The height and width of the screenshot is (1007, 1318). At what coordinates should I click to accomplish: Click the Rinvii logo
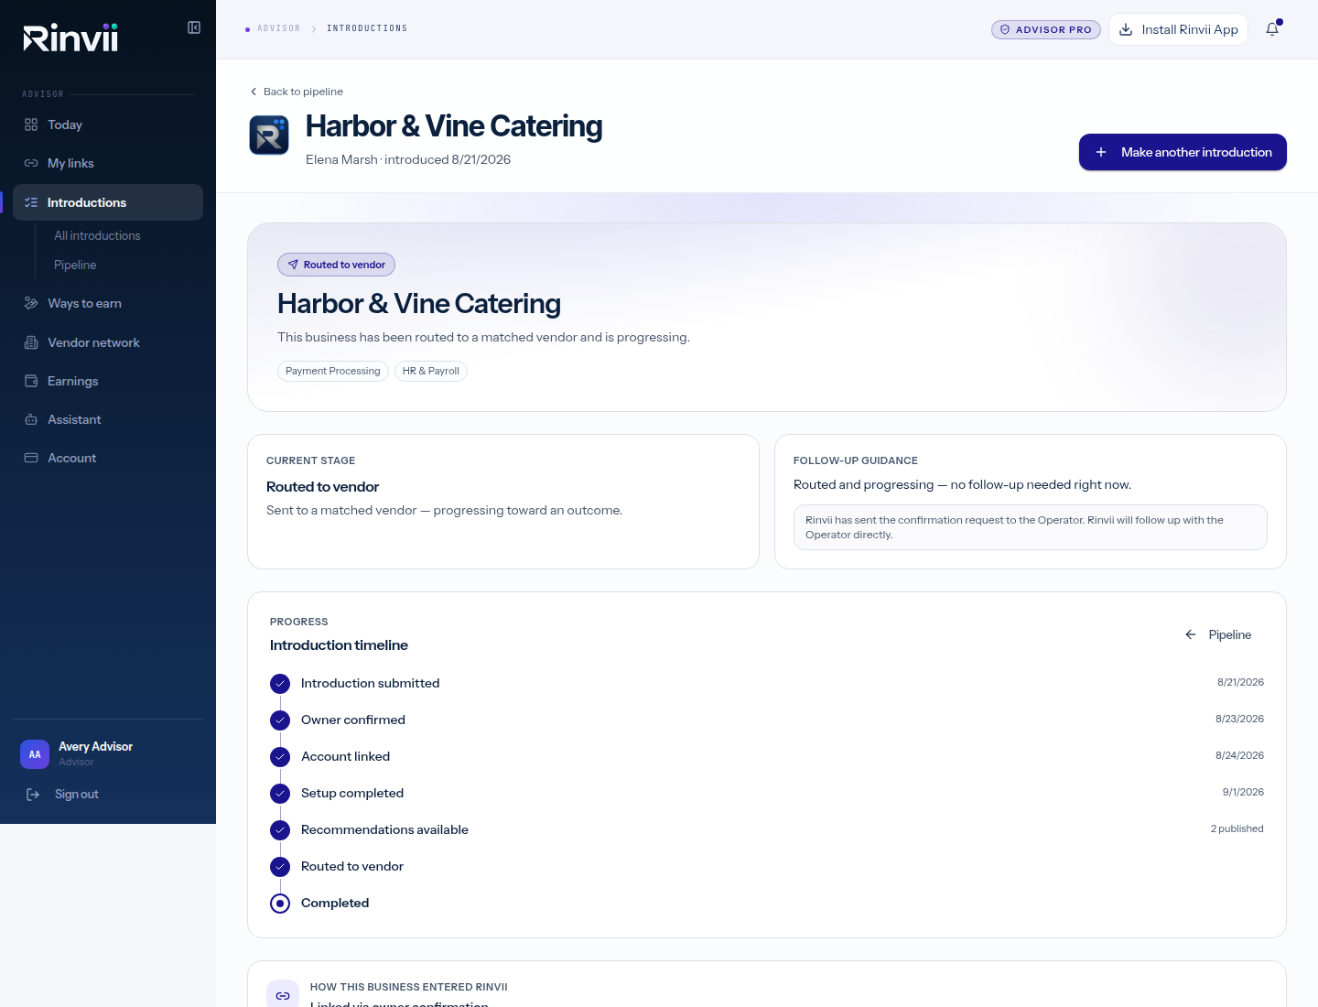70,38
